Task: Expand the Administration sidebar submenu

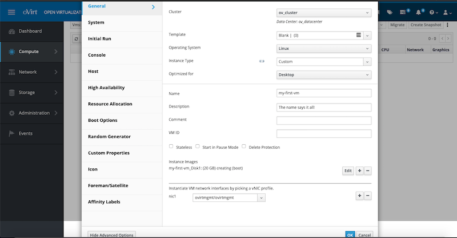Action: point(55,113)
